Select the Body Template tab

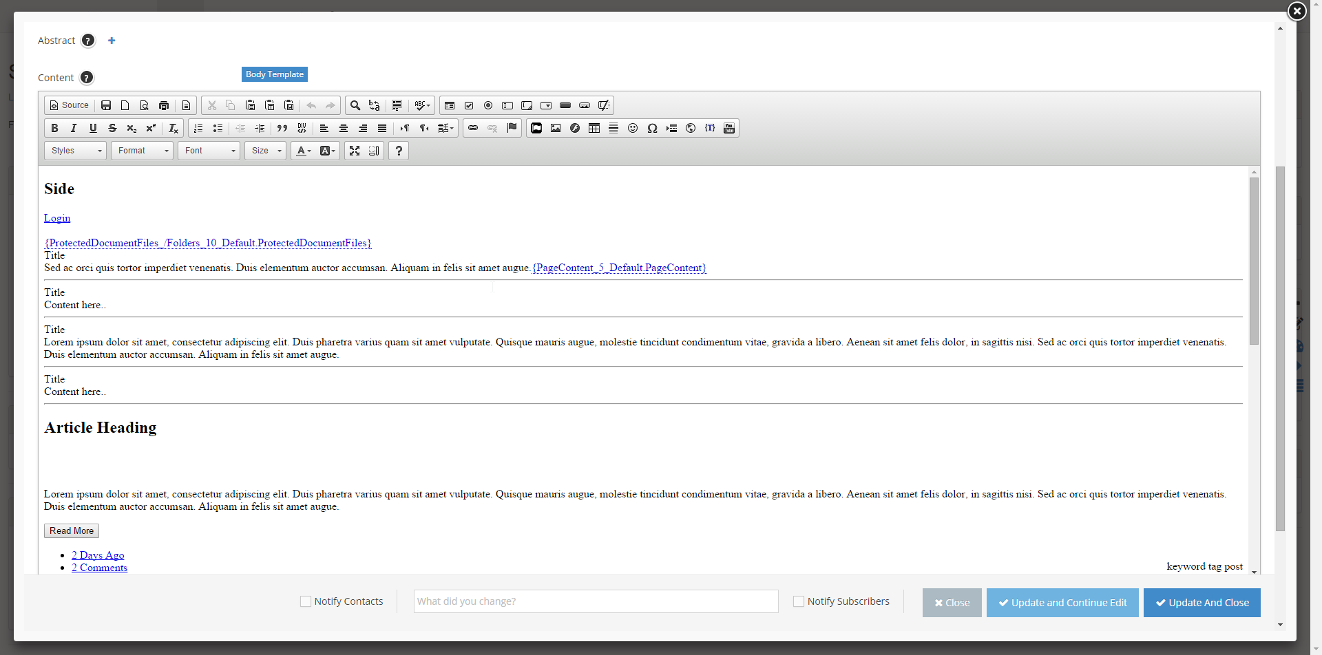pos(274,74)
